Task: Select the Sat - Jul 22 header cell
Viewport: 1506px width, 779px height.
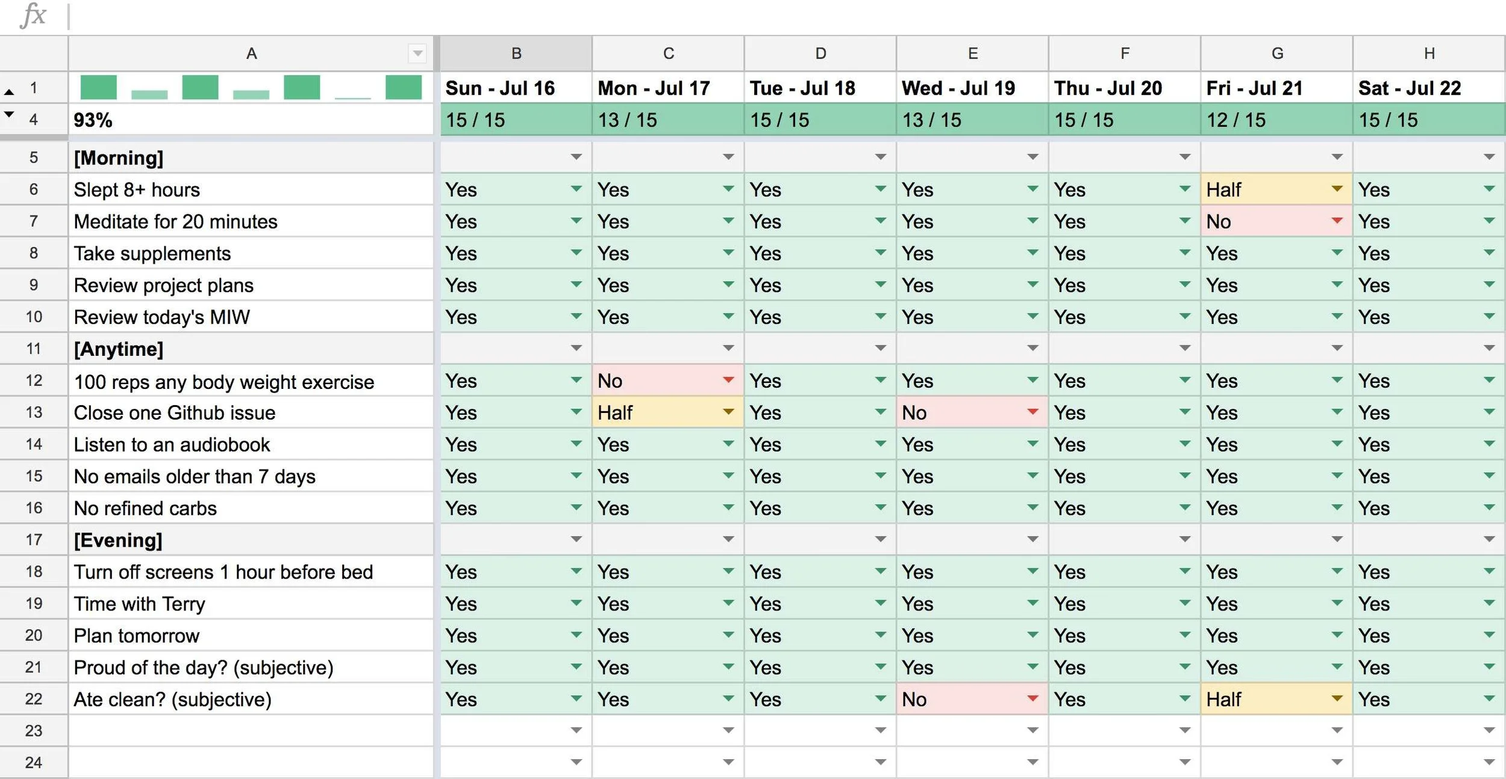Action: (x=1429, y=88)
